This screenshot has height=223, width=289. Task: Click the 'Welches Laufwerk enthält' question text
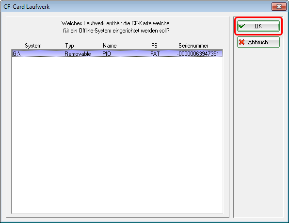(x=115, y=23)
